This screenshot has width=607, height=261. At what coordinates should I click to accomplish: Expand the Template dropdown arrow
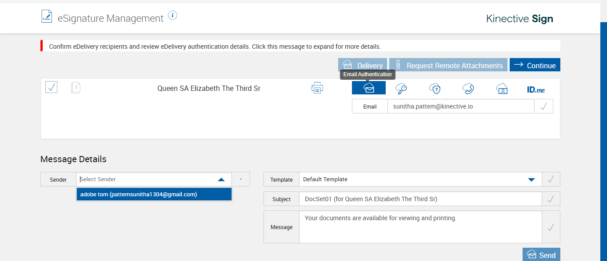pyautogui.click(x=531, y=179)
